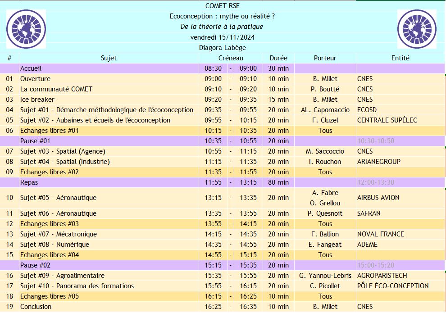Click the Porteur column header
The width and height of the screenshot is (446, 313).
(326, 58)
